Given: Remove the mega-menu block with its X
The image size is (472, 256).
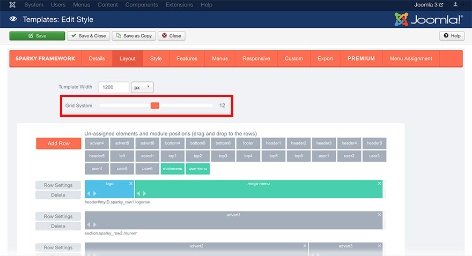Looking at the screenshot, I should 379,183.
